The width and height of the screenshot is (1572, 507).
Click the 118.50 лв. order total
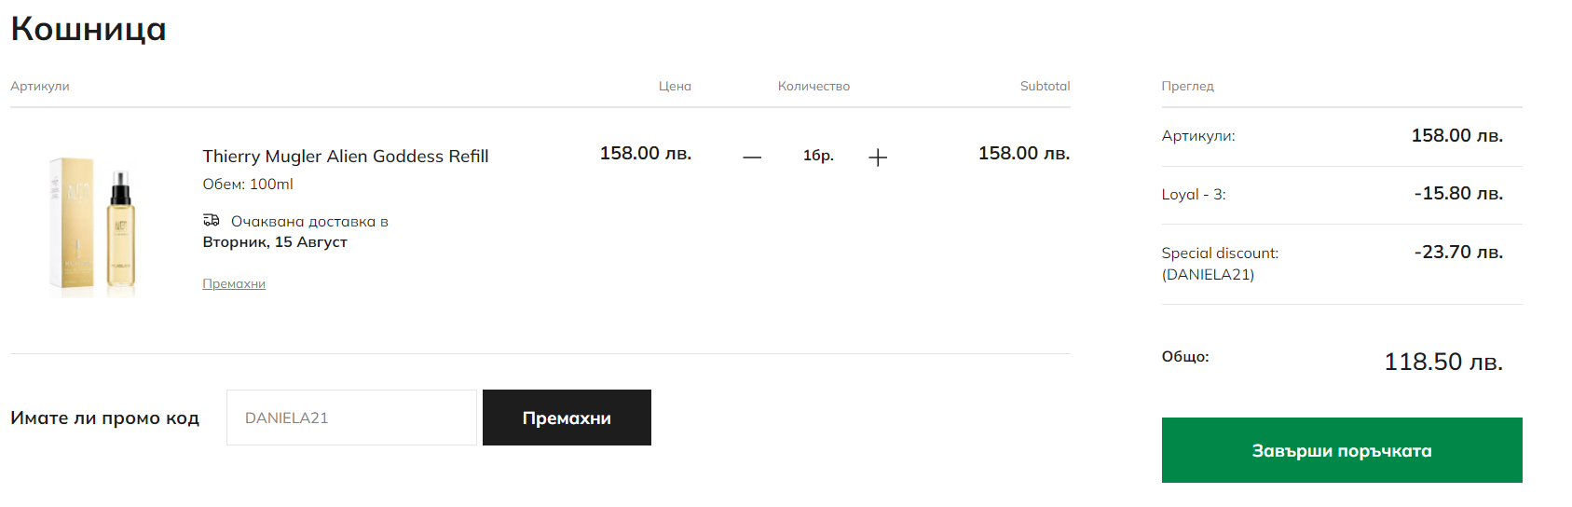1442,362
